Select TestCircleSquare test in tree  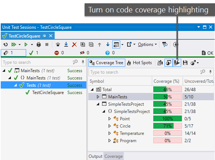click(48, 93)
